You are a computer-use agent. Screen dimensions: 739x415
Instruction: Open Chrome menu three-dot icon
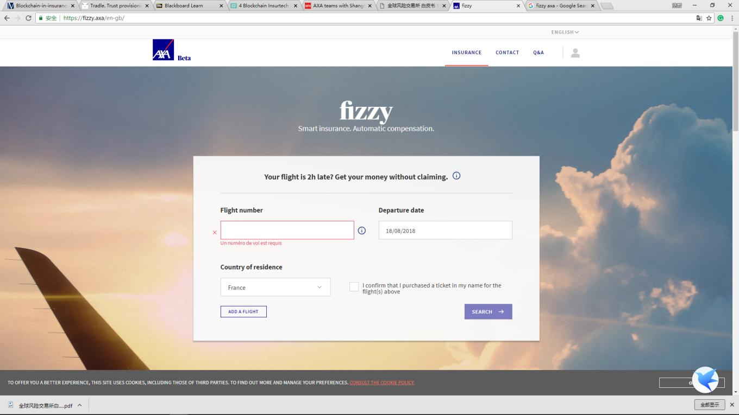click(731, 18)
